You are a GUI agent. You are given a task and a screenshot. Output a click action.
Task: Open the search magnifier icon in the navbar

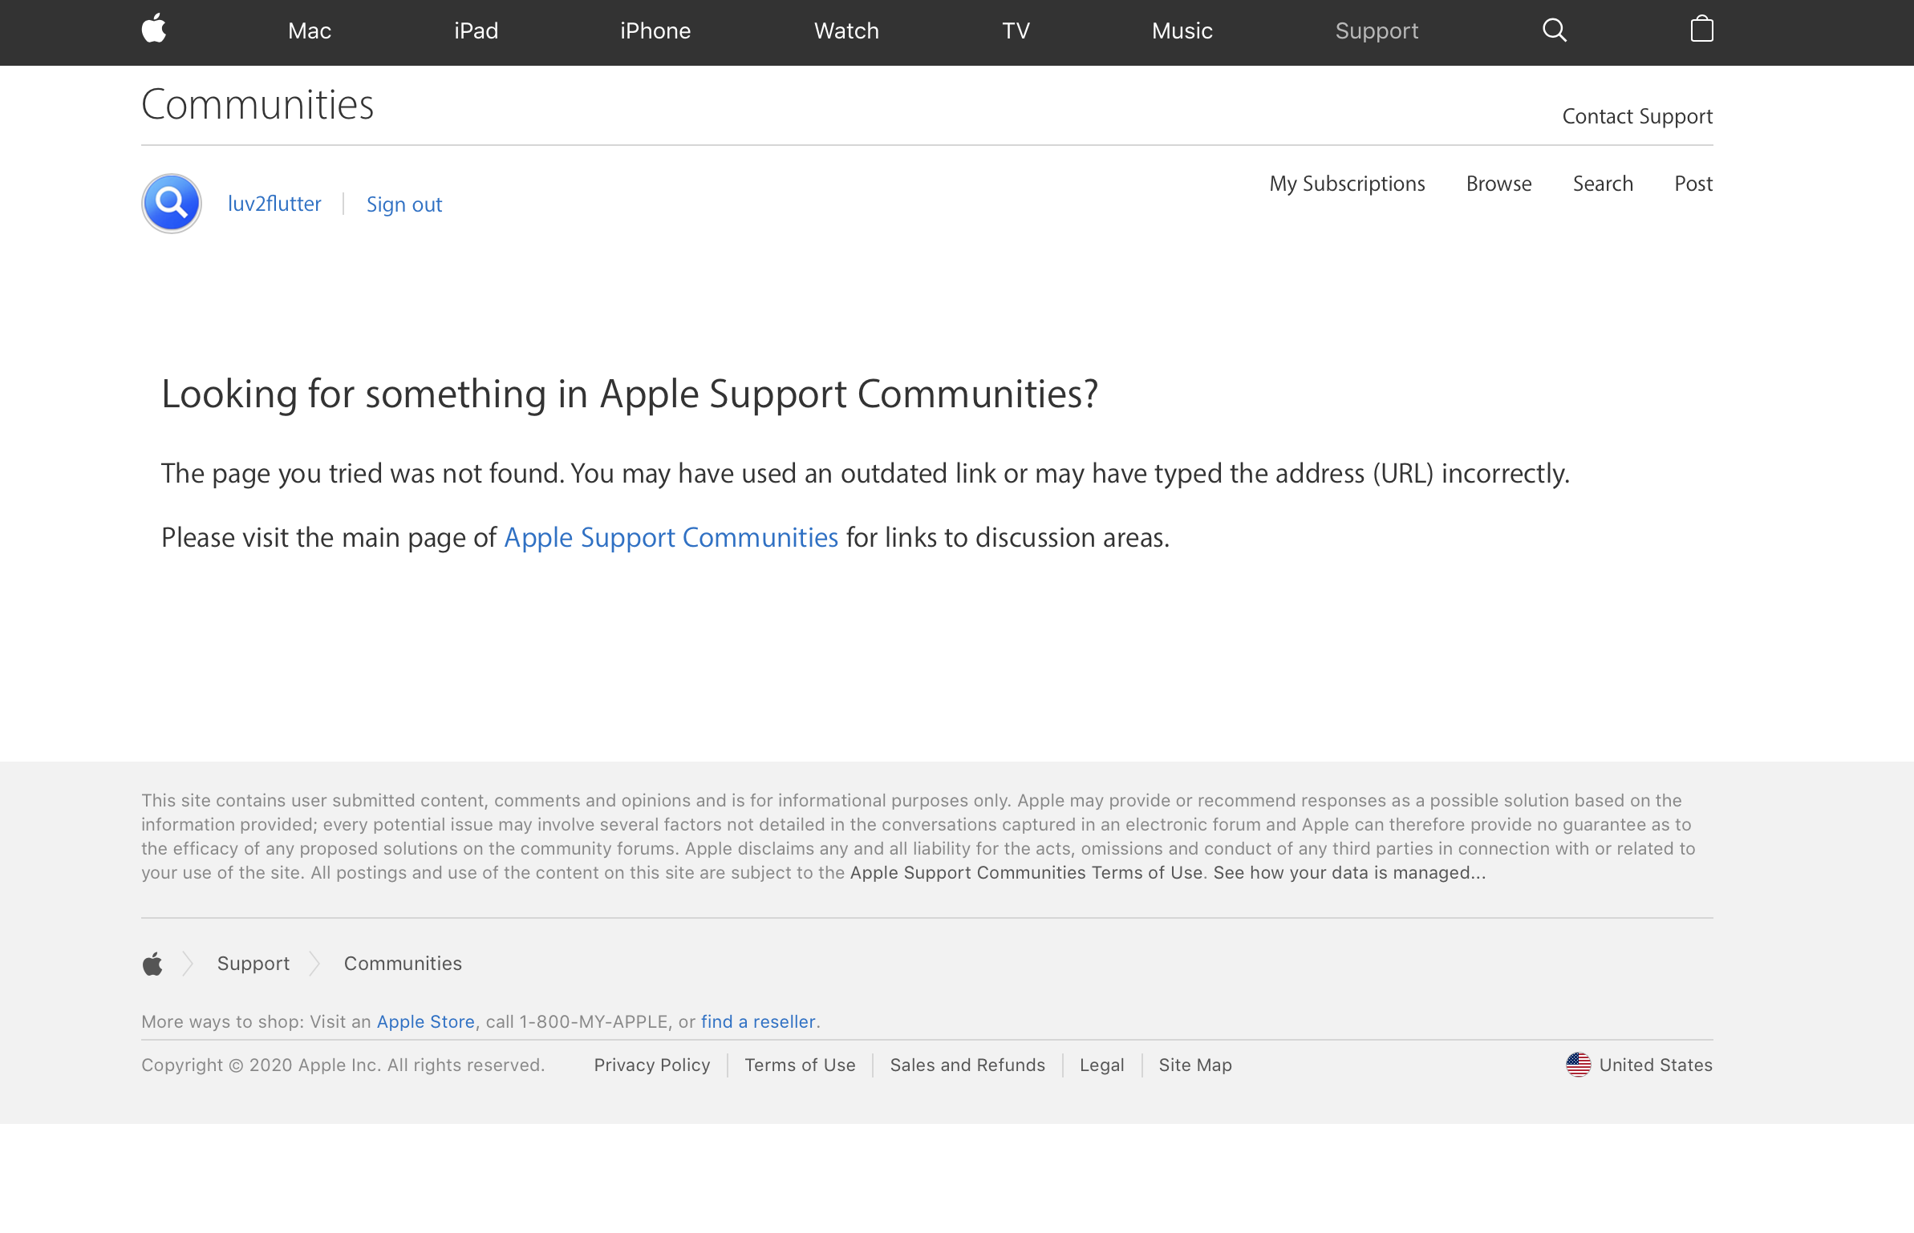[1554, 30]
